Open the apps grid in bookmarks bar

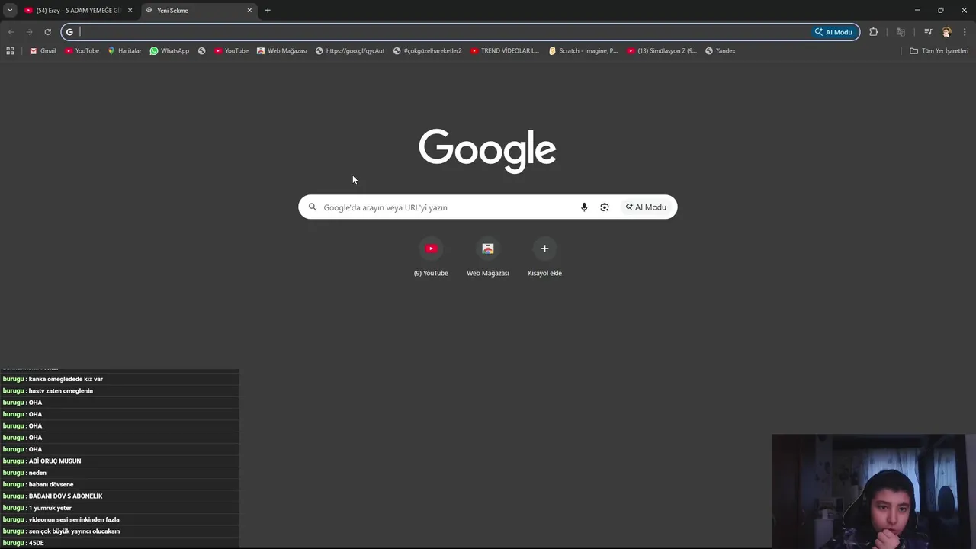point(10,51)
